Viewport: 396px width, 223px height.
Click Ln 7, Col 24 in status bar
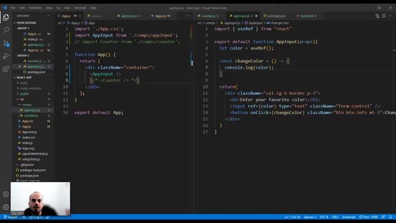coord(292,217)
